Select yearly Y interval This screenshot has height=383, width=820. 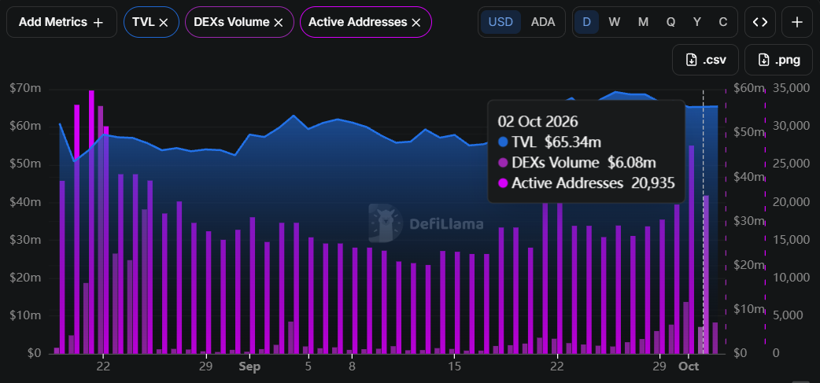[x=697, y=22]
